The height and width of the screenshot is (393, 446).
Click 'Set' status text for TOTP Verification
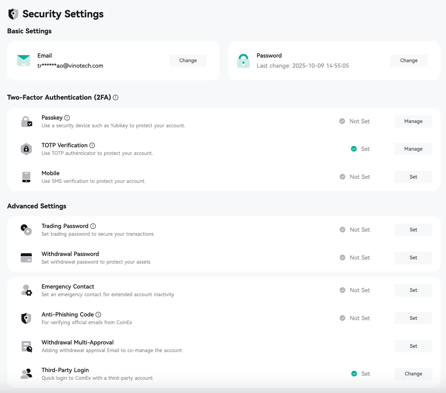(x=365, y=149)
